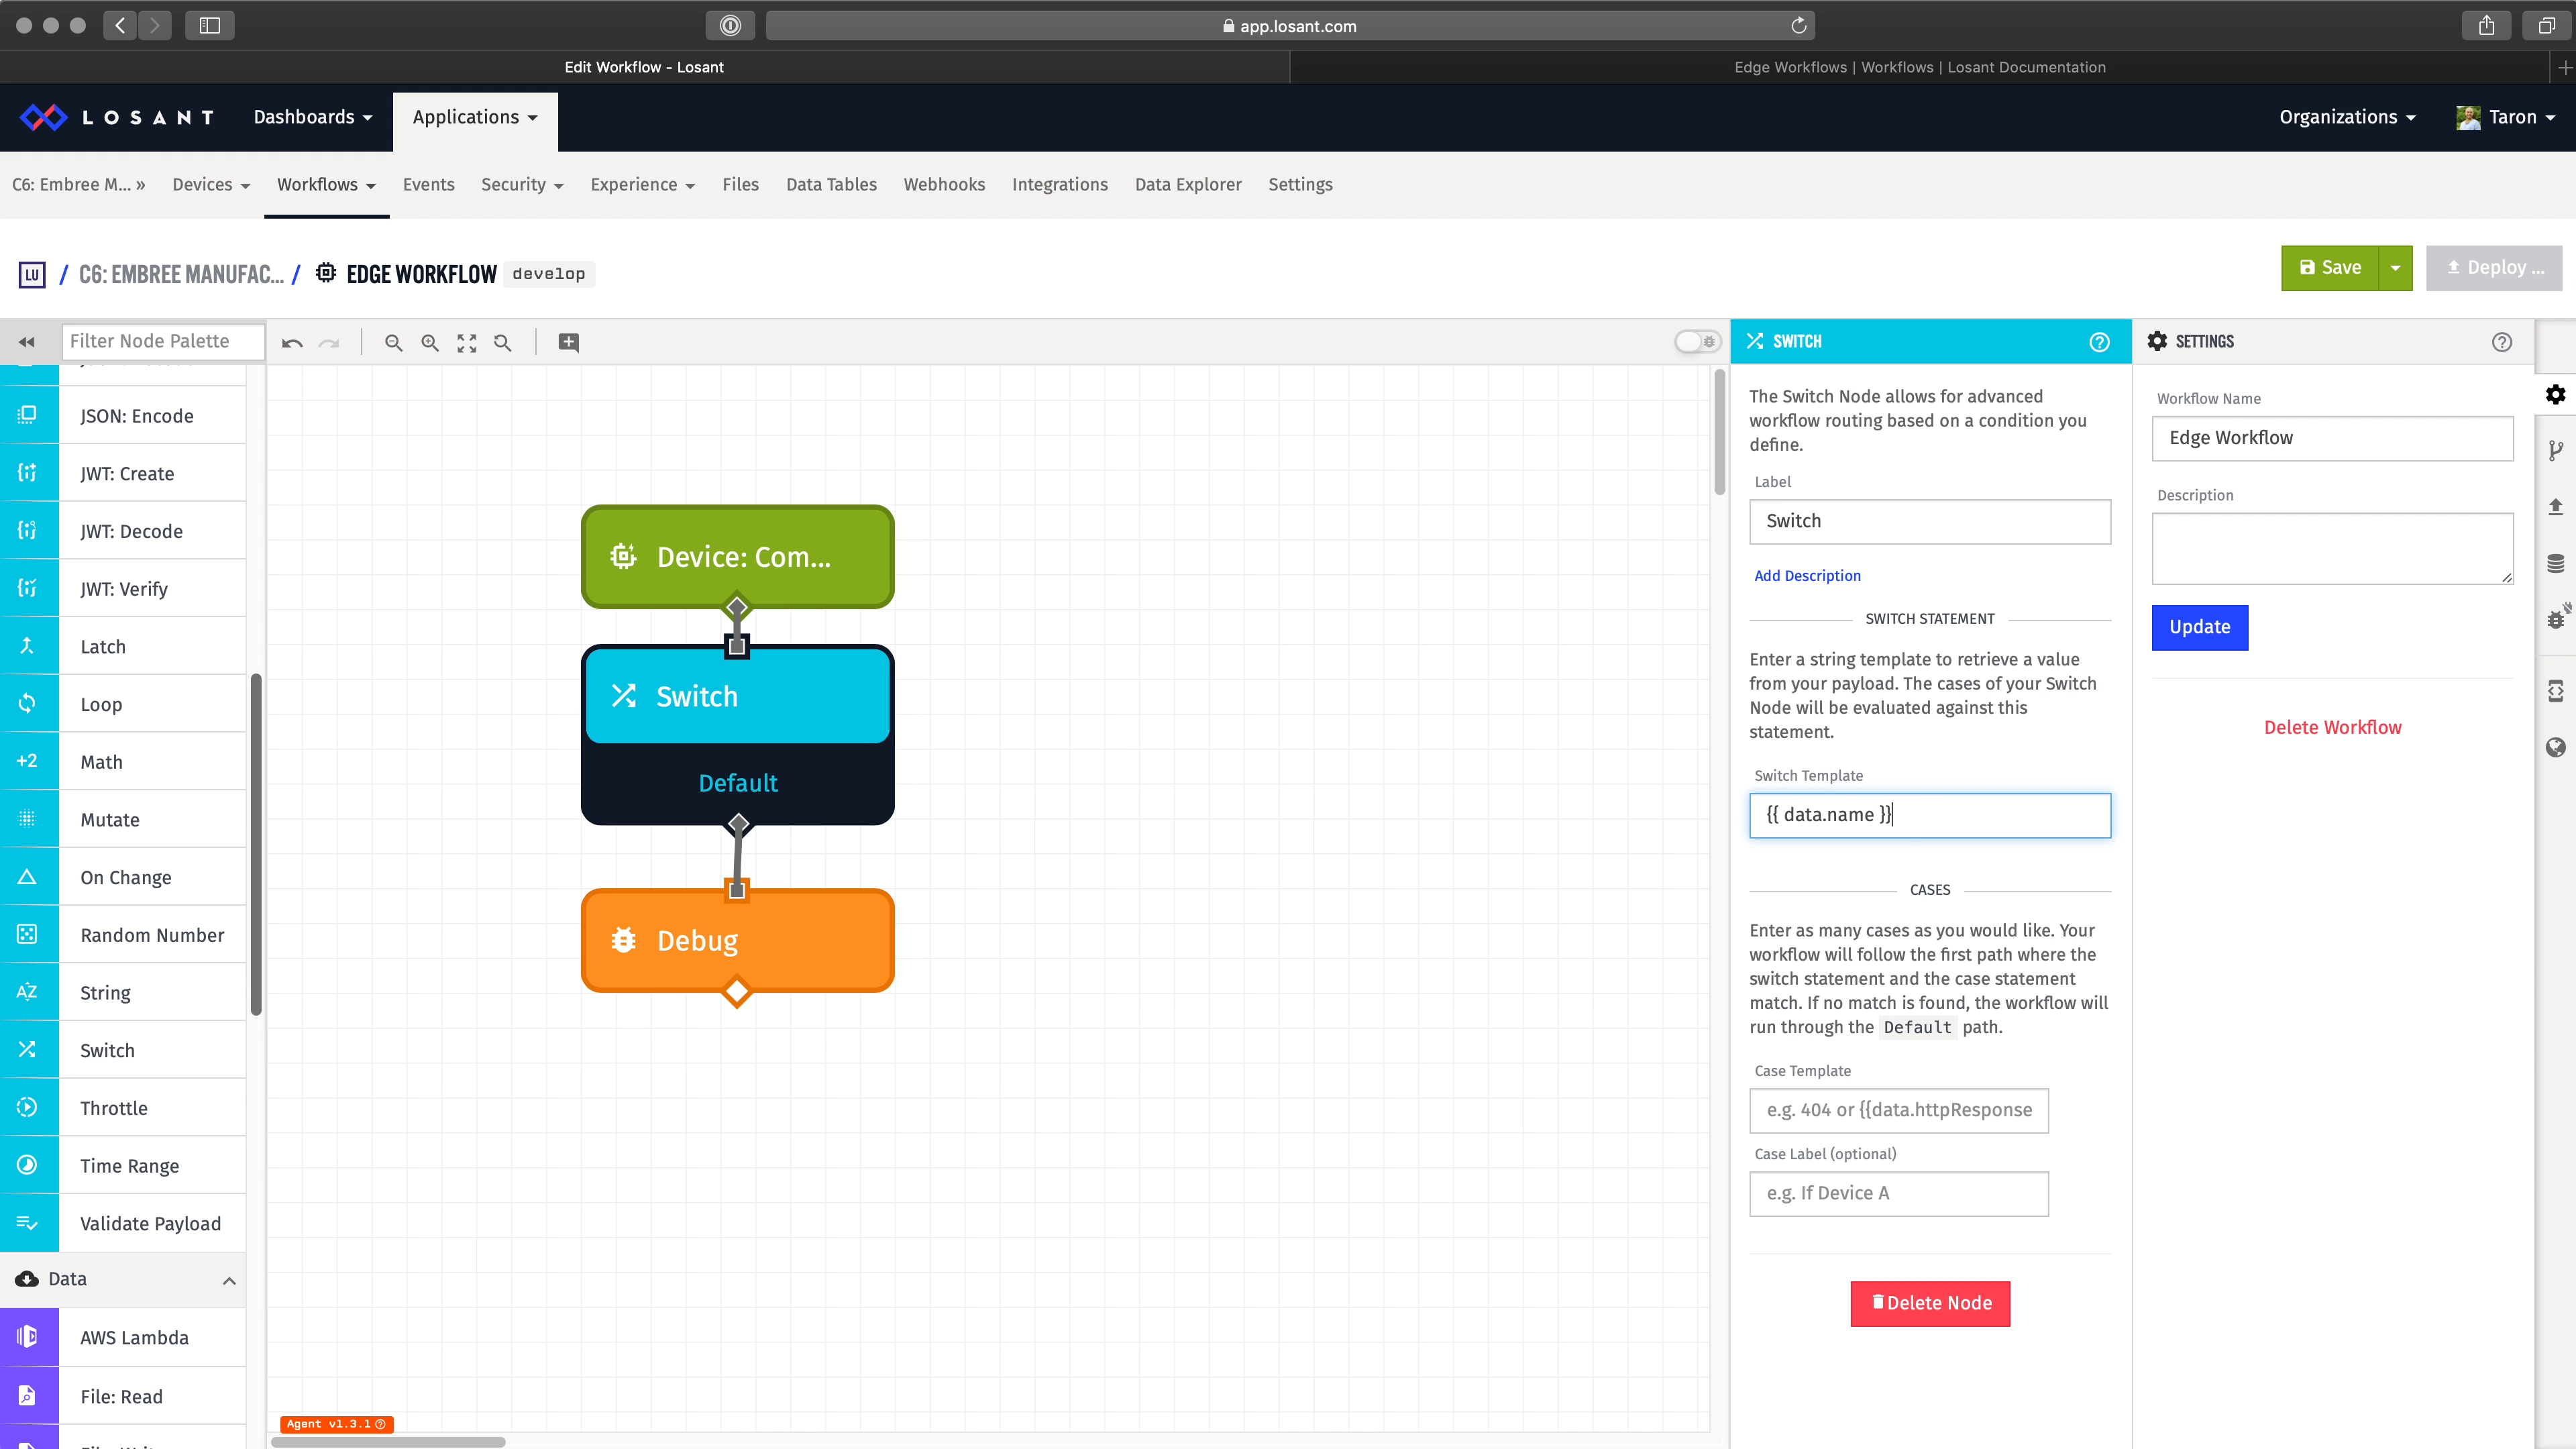
Task: Open the Payload code tab in right sidebar
Action: tap(2556, 691)
